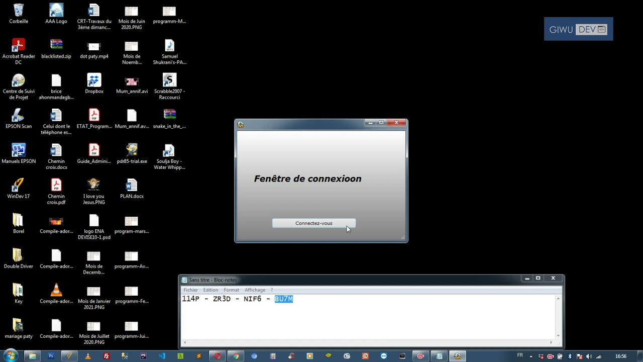
Task: Open Opera browser from the taskbar
Action: [x=218, y=356]
